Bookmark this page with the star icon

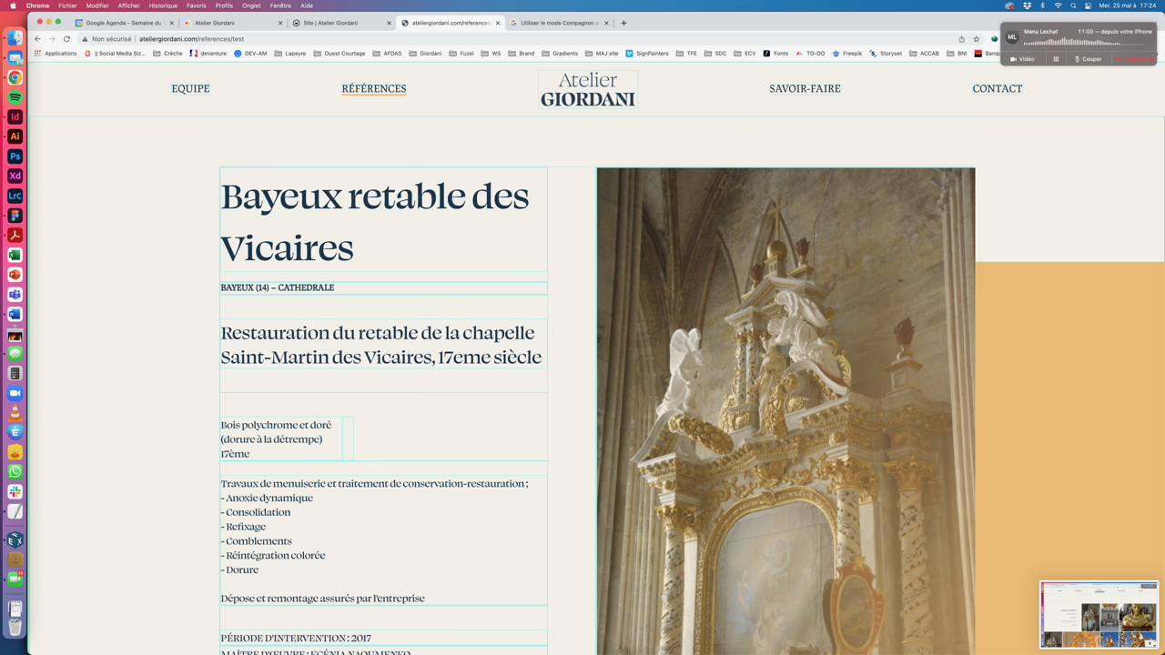[977, 39]
